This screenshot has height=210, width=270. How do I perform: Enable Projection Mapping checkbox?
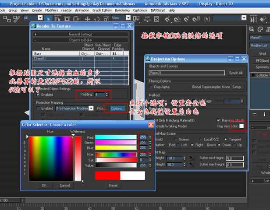click(x=38, y=108)
